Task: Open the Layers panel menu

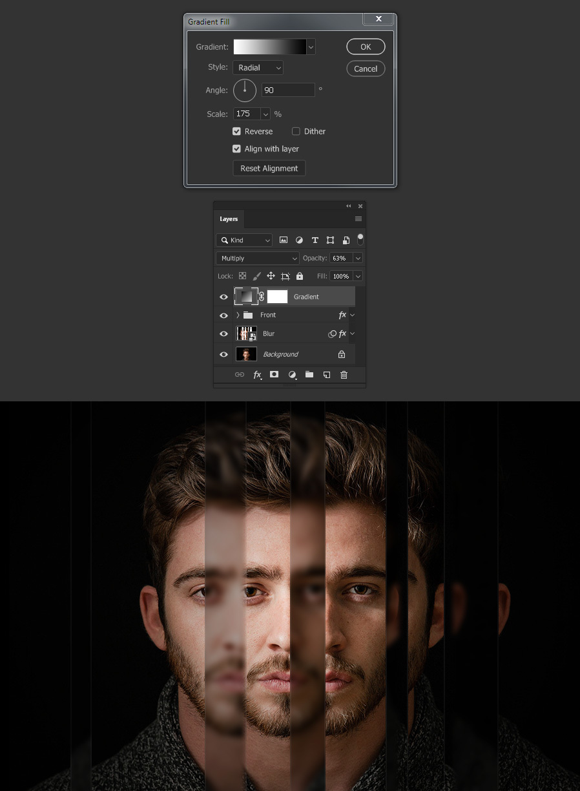Action: pos(358,219)
